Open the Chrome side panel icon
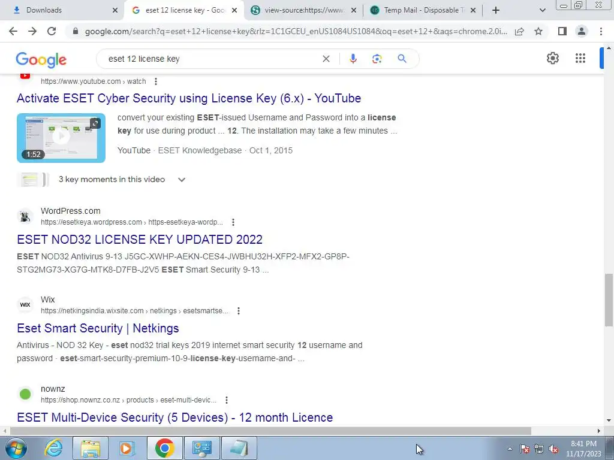 (562, 31)
